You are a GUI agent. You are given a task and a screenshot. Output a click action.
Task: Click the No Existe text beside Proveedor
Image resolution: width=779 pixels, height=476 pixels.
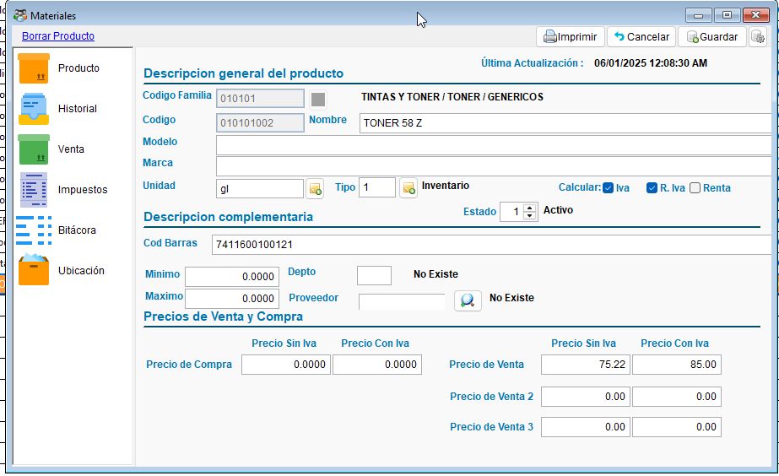coord(511,298)
